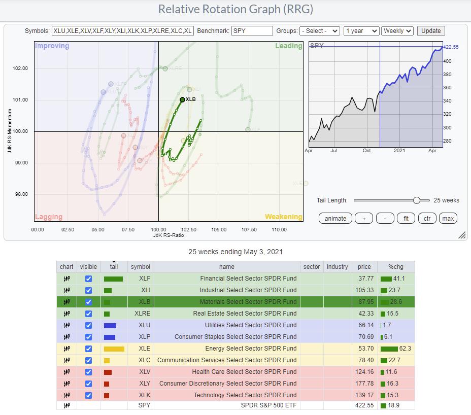Toggle visibility checkbox for XLP
Viewport: 471px width, 415px height.
pyautogui.click(x=89, y=337)
